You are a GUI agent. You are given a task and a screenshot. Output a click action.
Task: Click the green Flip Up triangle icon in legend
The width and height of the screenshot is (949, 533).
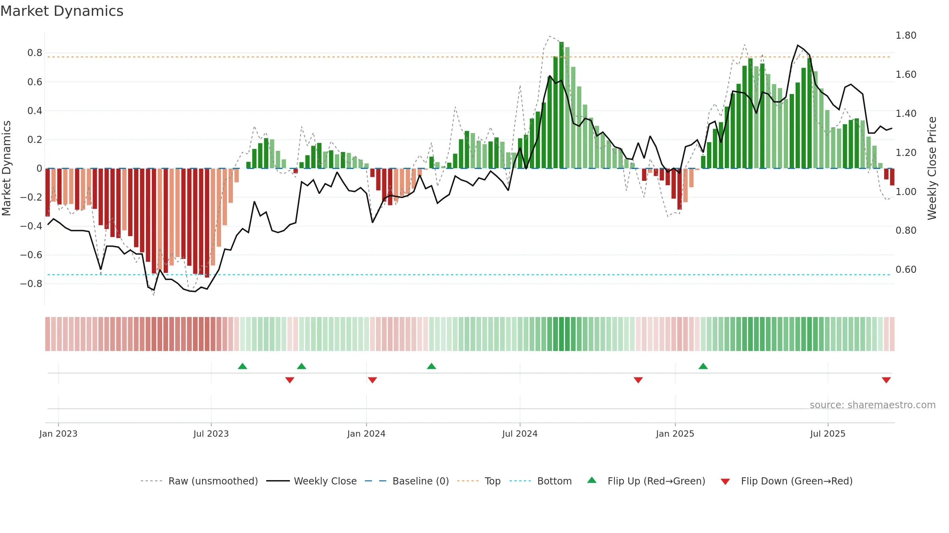coord(592,480)
